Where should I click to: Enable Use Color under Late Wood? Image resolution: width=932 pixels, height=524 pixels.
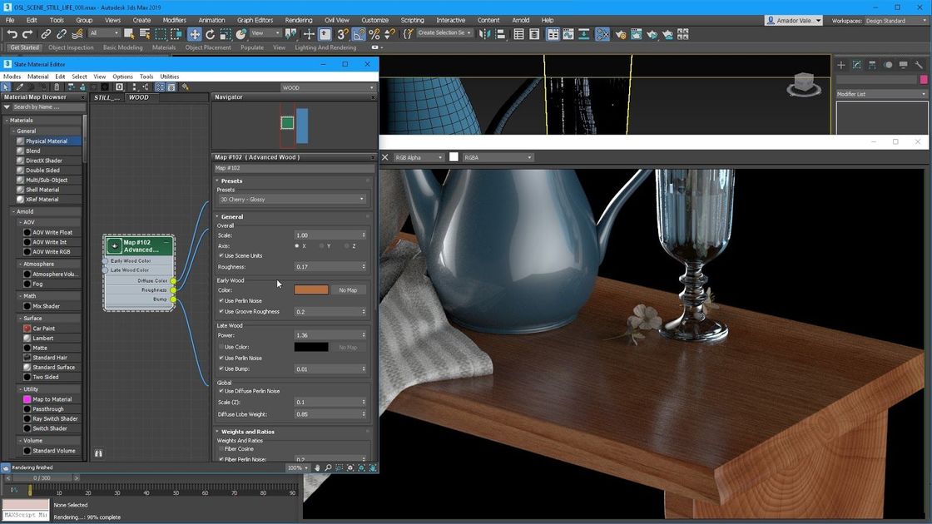[x=221, y=347]
